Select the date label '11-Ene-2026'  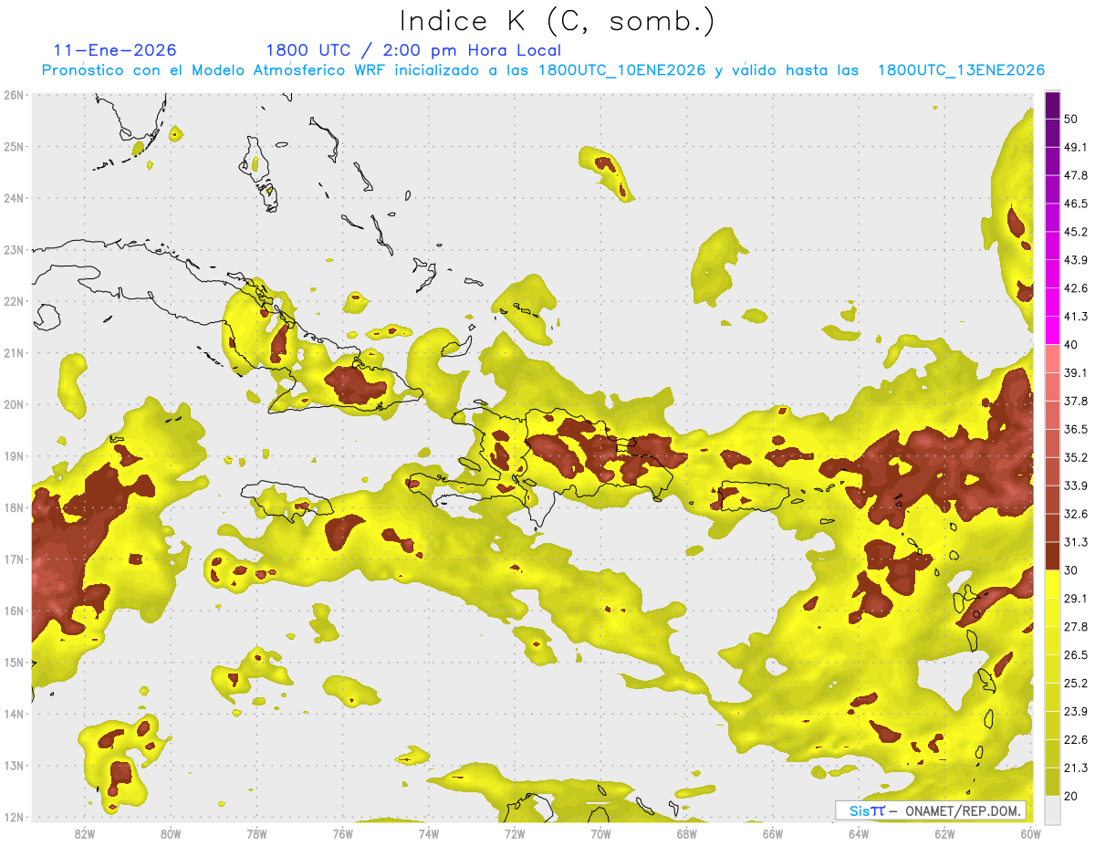(115, 50)
